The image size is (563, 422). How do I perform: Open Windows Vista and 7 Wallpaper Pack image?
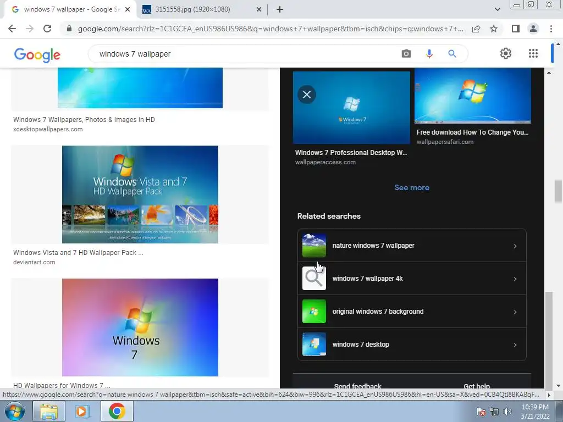tap(140, 195)
